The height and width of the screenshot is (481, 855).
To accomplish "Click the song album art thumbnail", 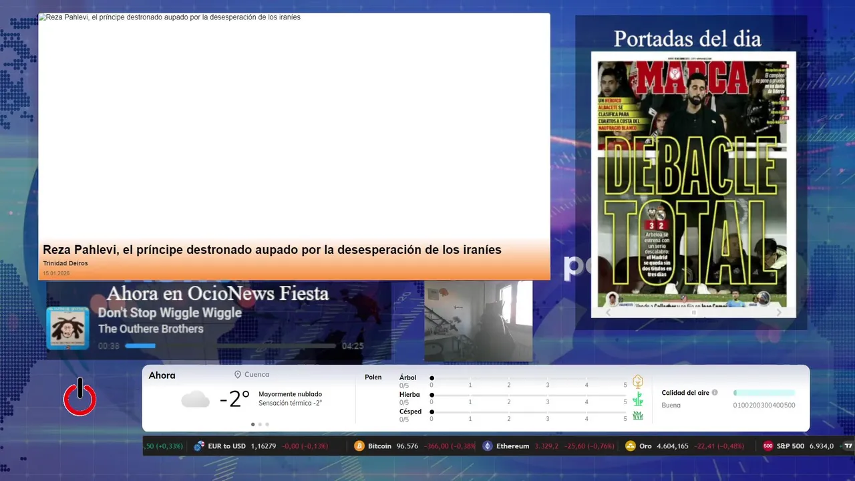I will click(67, 328).
